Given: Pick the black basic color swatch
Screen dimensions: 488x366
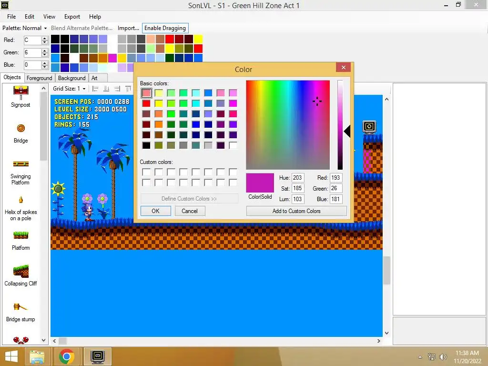Looking at the screenshot, I should coord(146,145).
